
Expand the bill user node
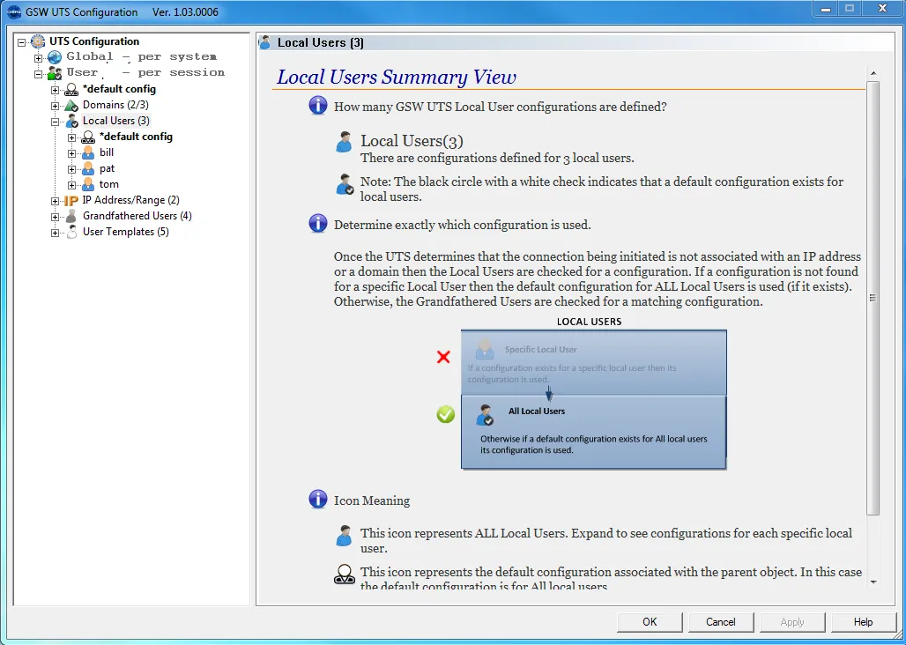[71, 153]
